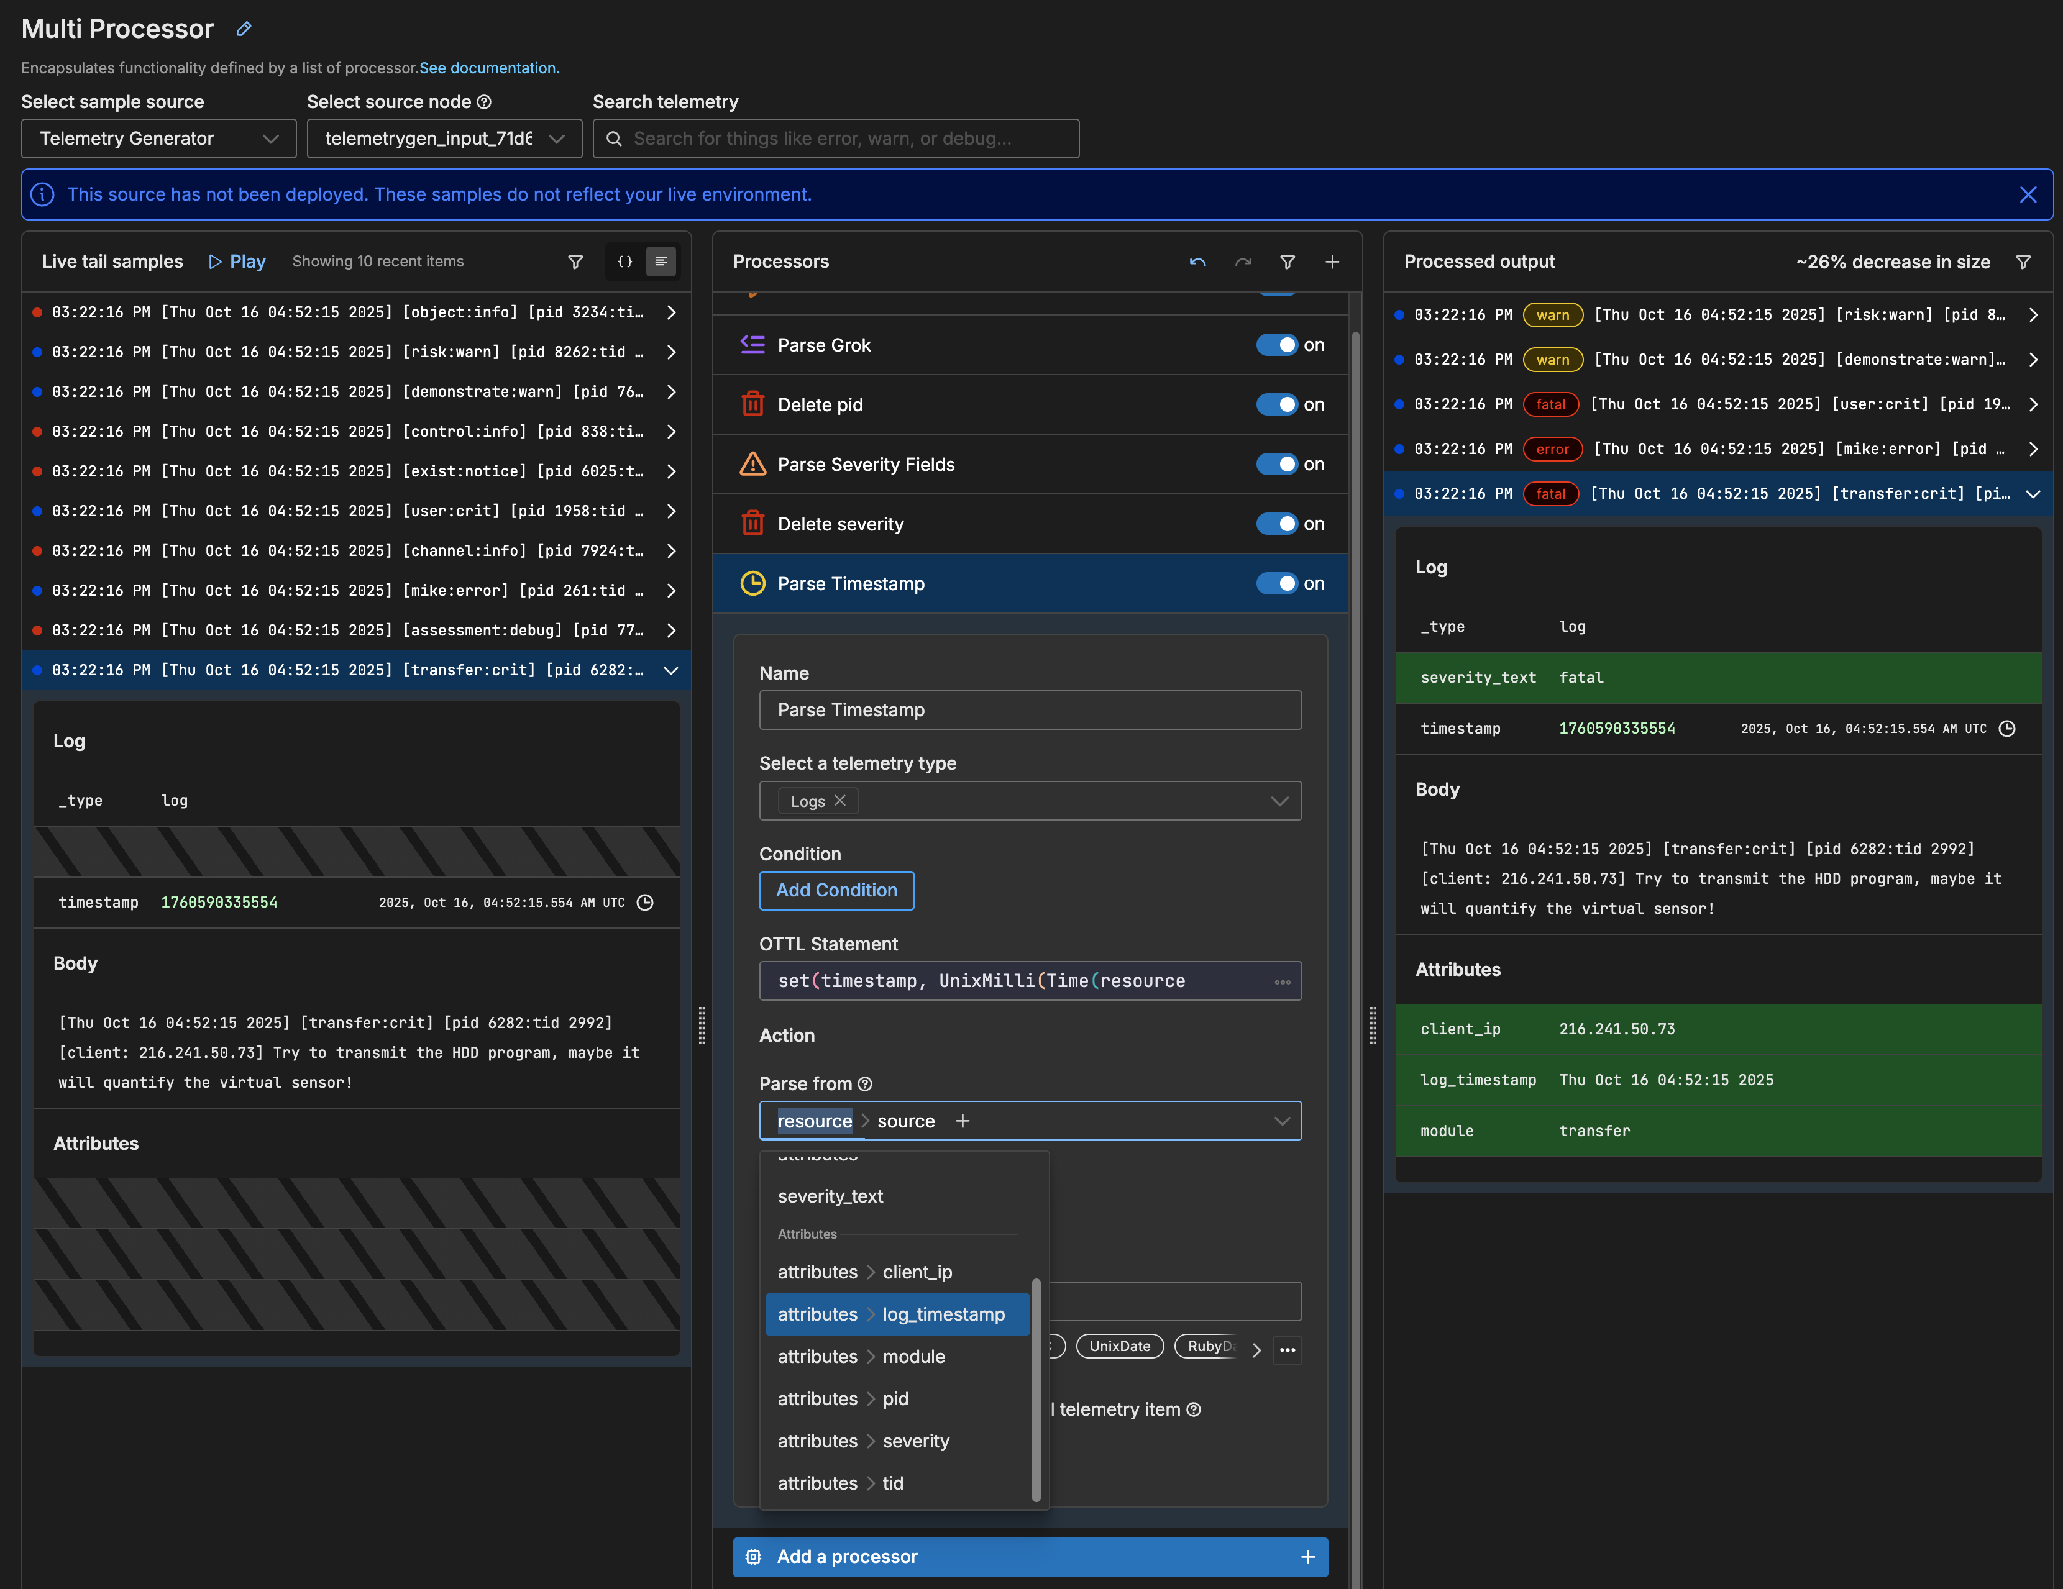This screenshot has height=1589, width=2063.
Task: Toggle Parse Grok processor off
Action: click(x=1276, y=345)
